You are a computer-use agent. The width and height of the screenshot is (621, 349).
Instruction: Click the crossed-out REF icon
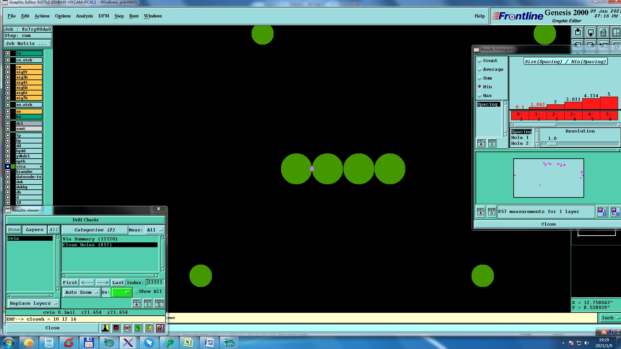(x=127, y=328)
